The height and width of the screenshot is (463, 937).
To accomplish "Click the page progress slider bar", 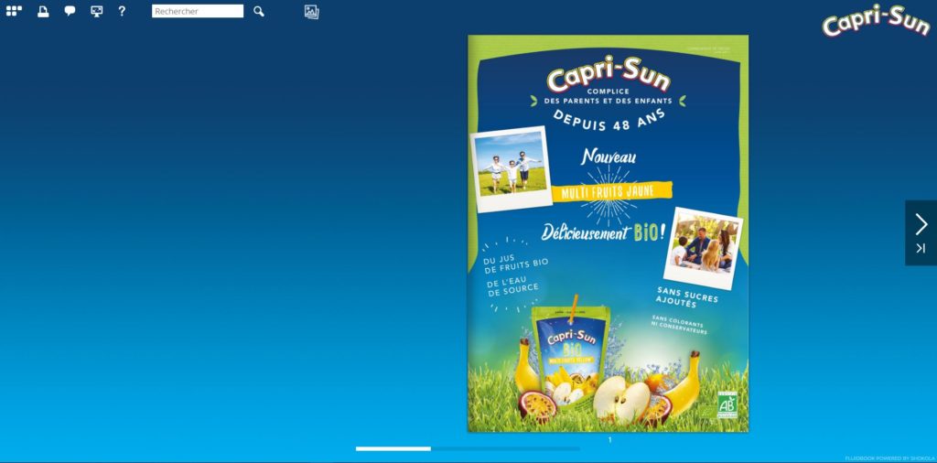I will click(467, 448).
